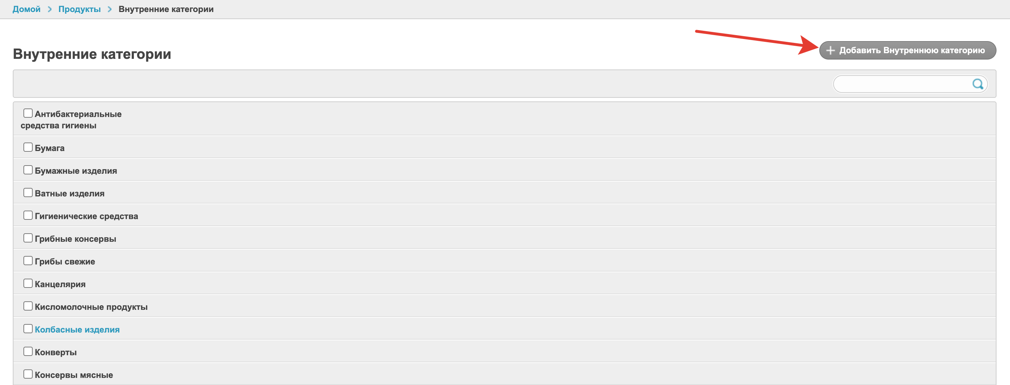Screen dimensions: 1010x385
Task: Open the Колбасные изделия category link
Action: coord(77,329)
